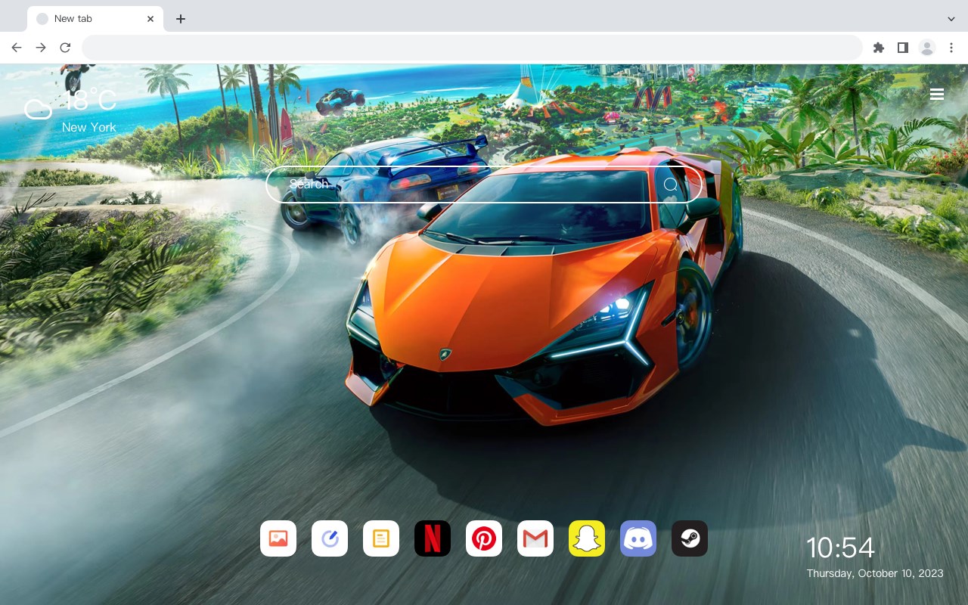Screen dimensions: 968x605
Task: Expand the tab search chevron
Action: point(951,19)
